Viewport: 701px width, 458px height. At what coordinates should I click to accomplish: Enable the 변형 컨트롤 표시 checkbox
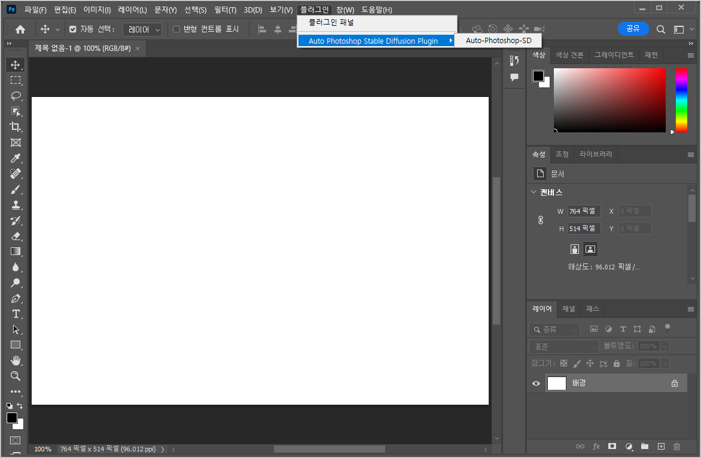click(x=176, y=29)
